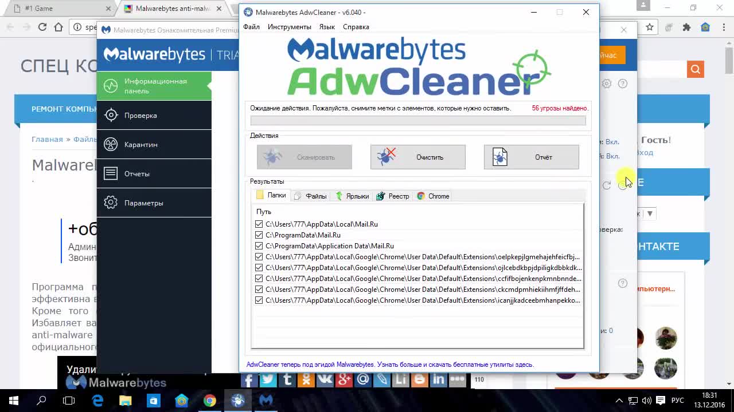Open File Explorer from the taskbar
This screenshot has width=734, height=412.
[x=126, y=401]
